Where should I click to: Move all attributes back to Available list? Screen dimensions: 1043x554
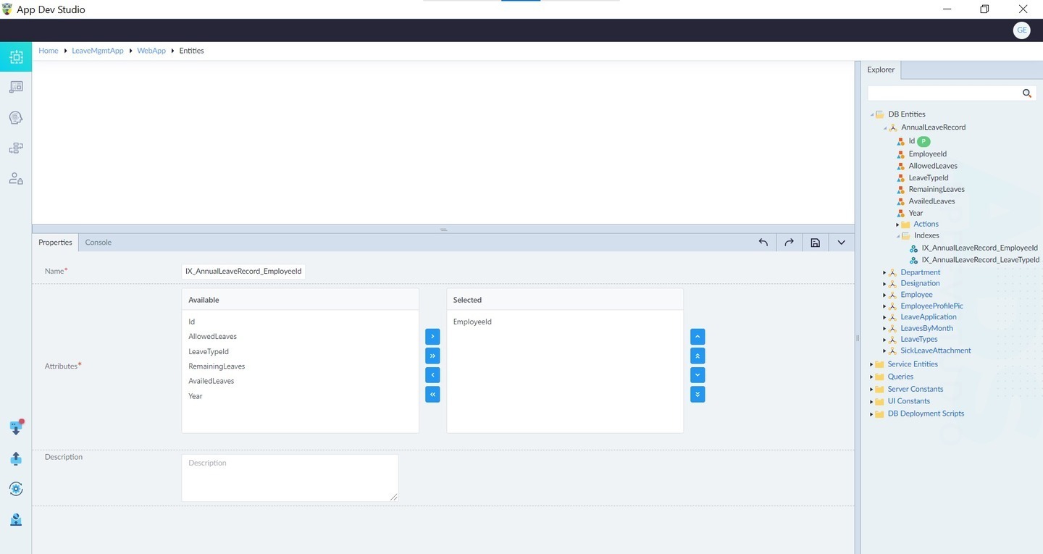tap(432, 394)
